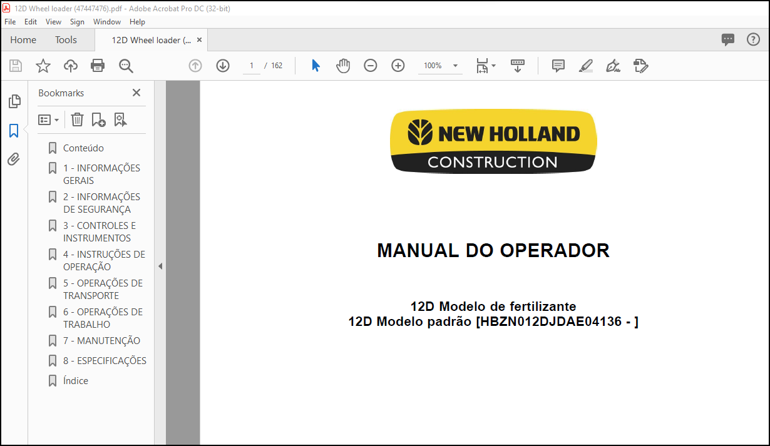Open the chat notifications icon
This screenshot has height=446, width=770.
click(728, 39)
